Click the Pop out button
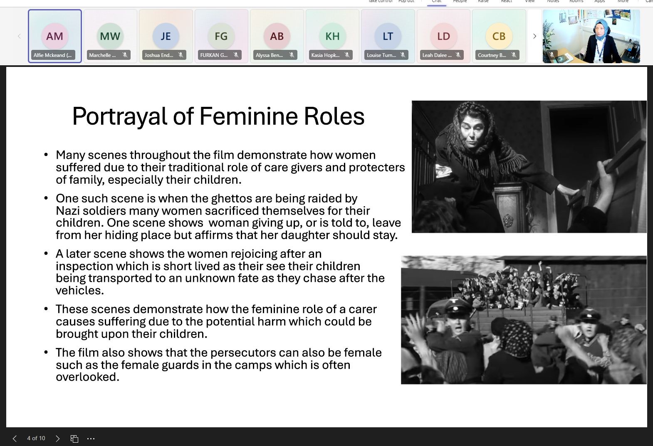 406,2
